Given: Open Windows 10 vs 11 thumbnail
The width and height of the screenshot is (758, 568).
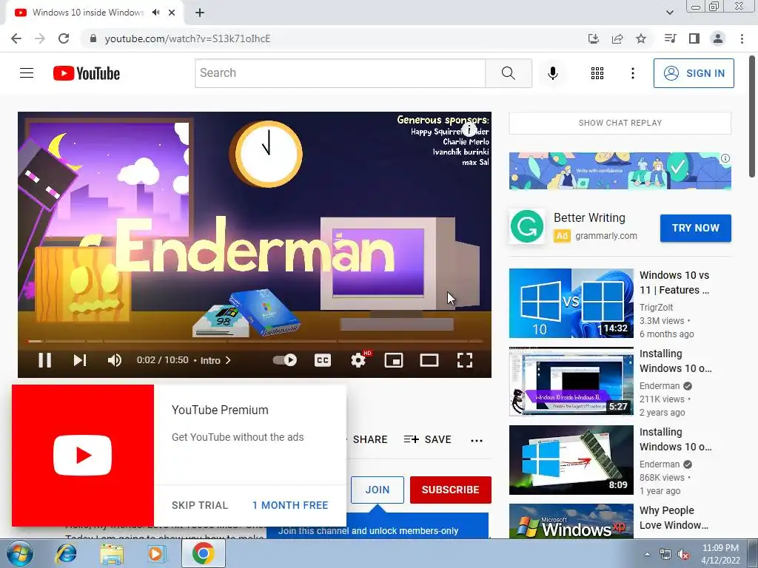Looking at the screenshot, I should click(x=571, y=302).
